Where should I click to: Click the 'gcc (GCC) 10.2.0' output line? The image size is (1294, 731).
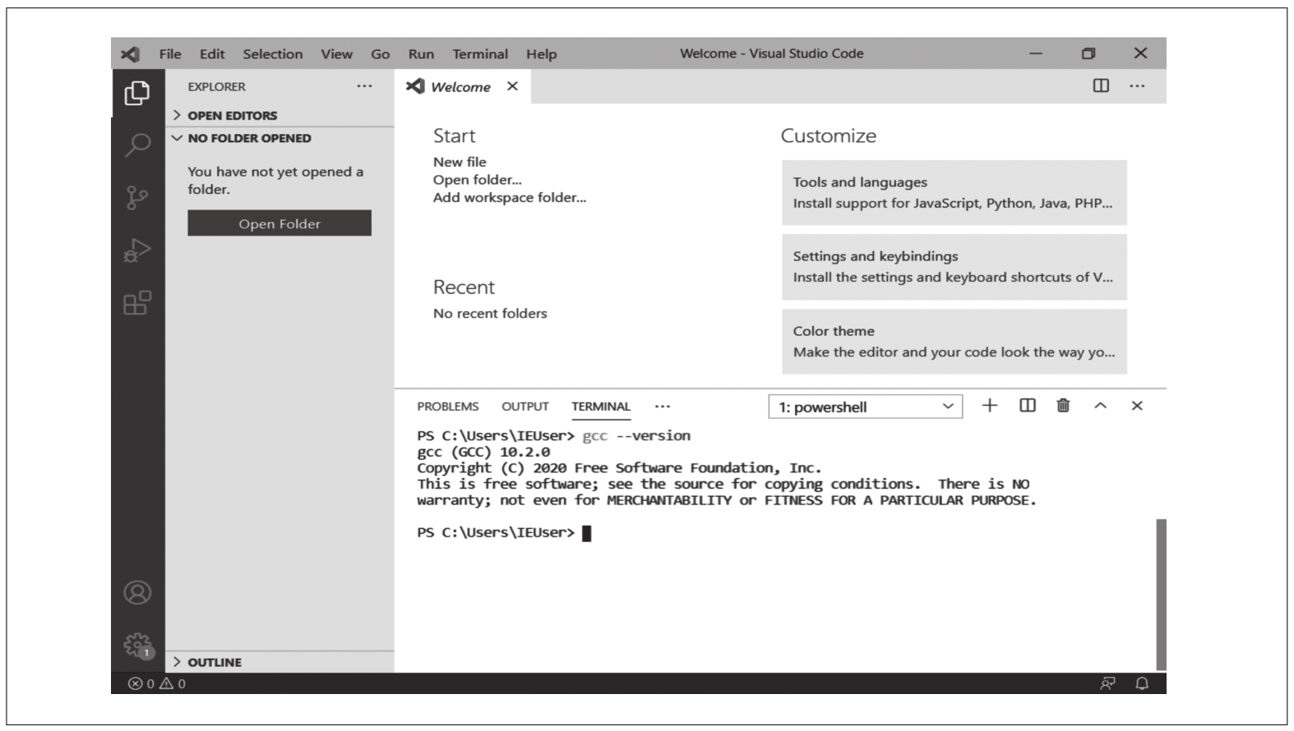click(x=483, y=452)
